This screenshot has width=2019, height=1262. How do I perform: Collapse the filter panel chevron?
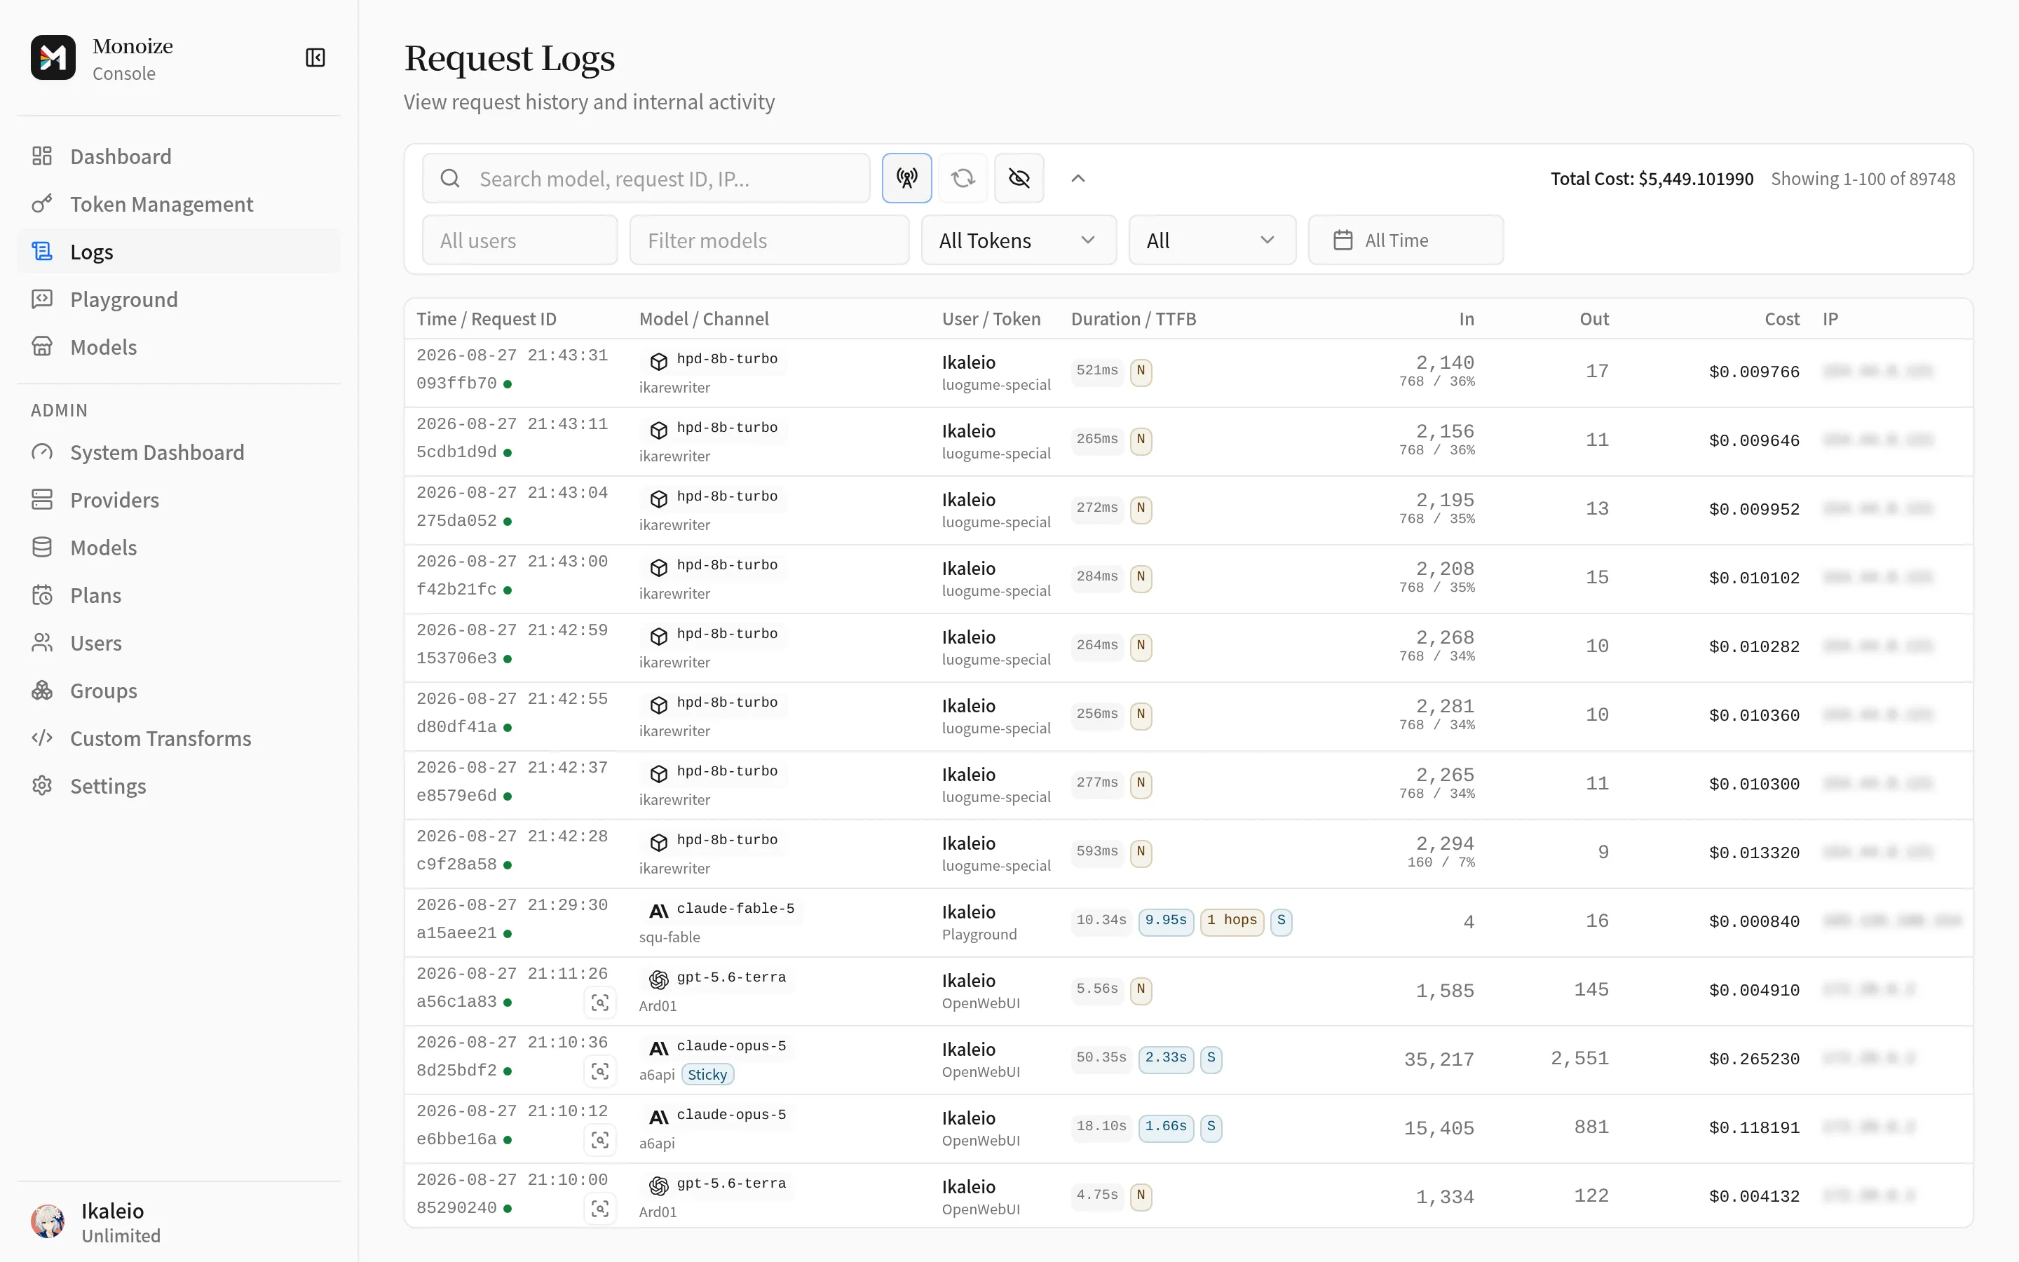[x=1078, y=178]
